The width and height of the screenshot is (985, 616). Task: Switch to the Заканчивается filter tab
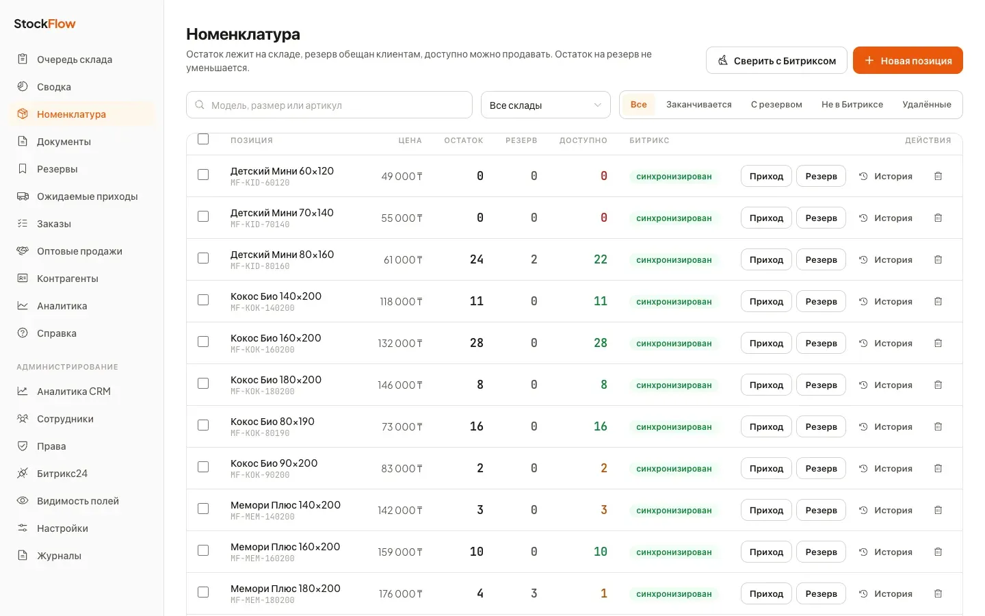click(x=699, y=105)
